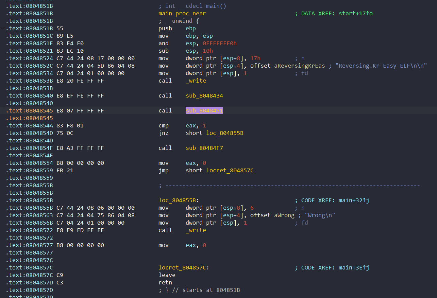437x298 pixels.
Task: Click the 0FFFFFFF0h immediate value
Action: 220,43
